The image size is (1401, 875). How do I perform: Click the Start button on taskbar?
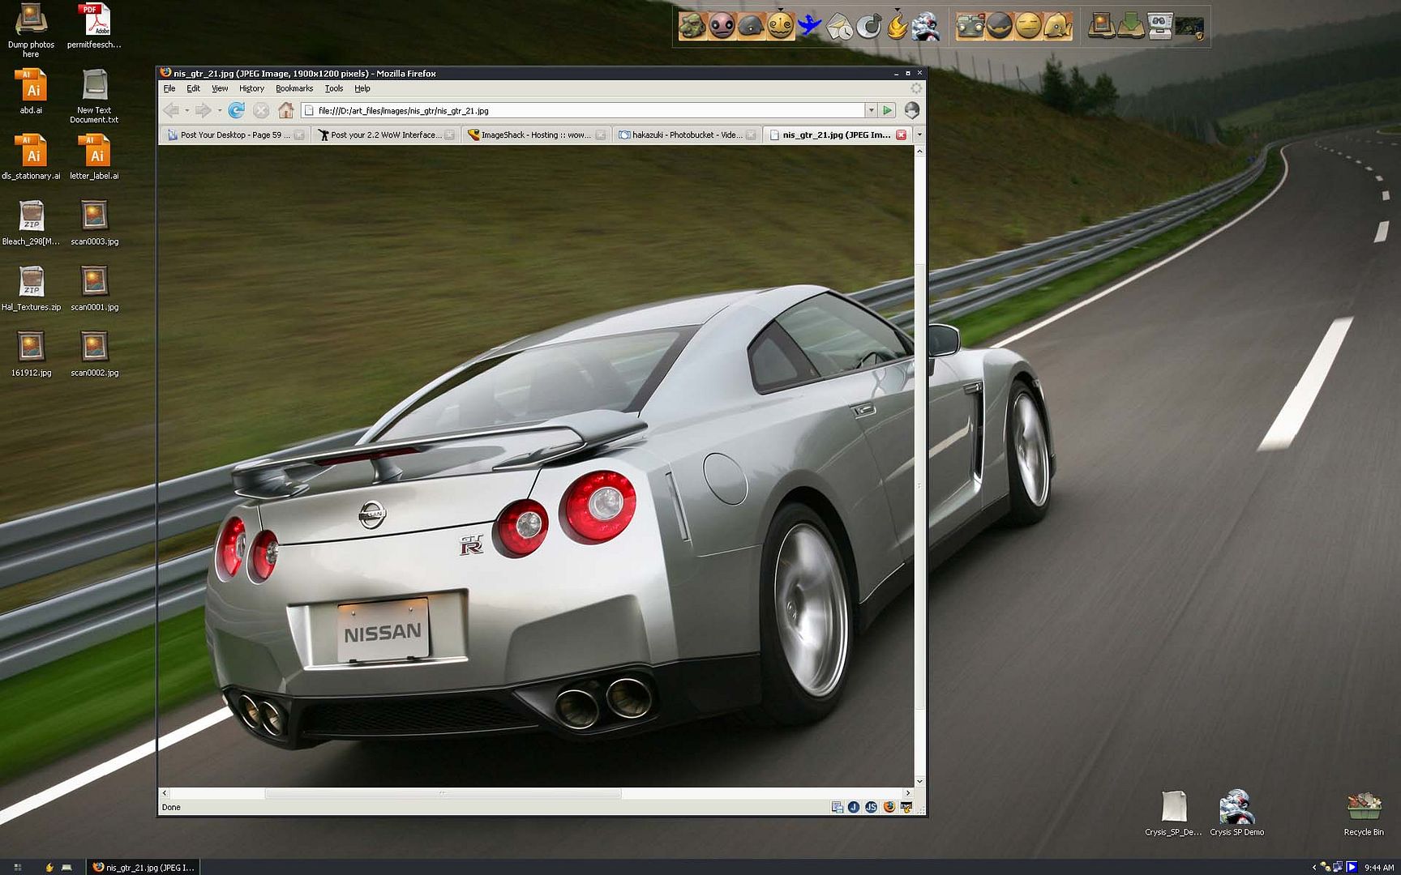point(17,867)
